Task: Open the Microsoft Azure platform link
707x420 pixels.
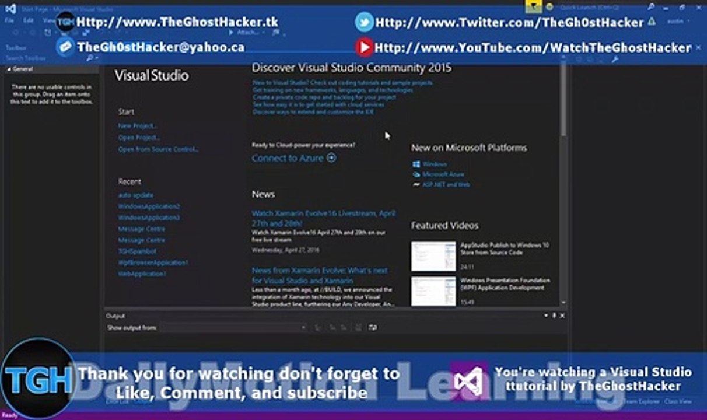Action: coord(443,174)
